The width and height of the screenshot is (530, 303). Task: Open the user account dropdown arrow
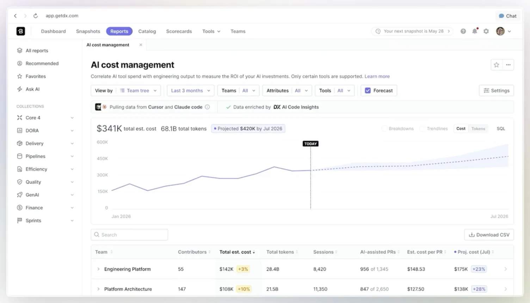(509, 31)
